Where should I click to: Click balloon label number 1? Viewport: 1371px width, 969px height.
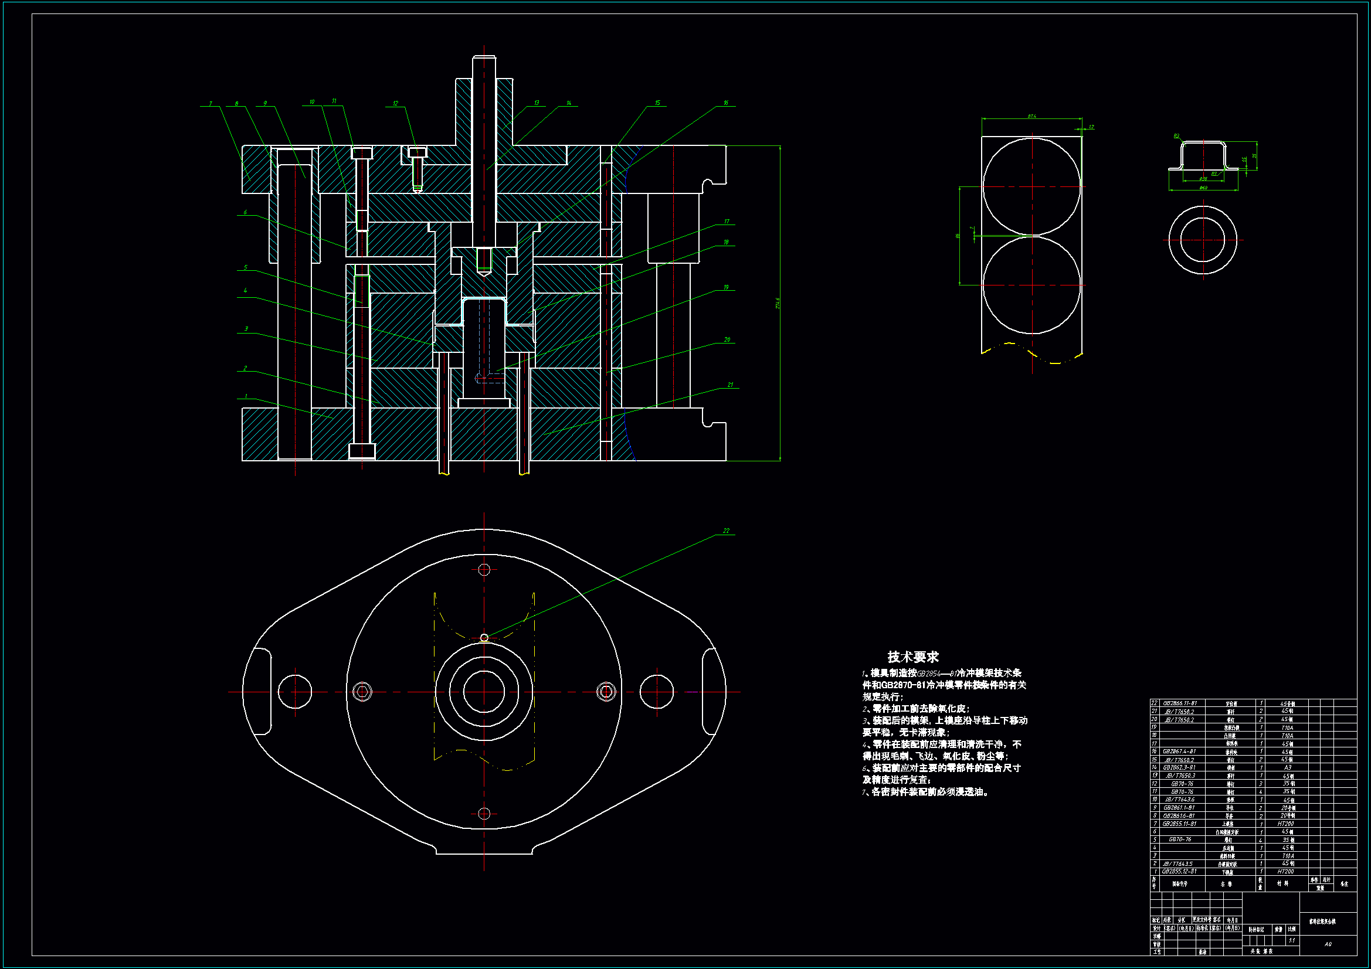click(x=246, y=396)
